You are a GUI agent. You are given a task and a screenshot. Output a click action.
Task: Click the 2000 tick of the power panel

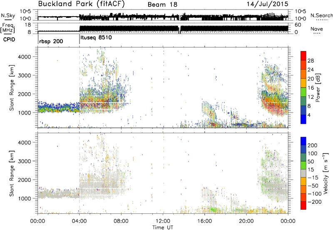pyautogui.click(x=24, y=94)
